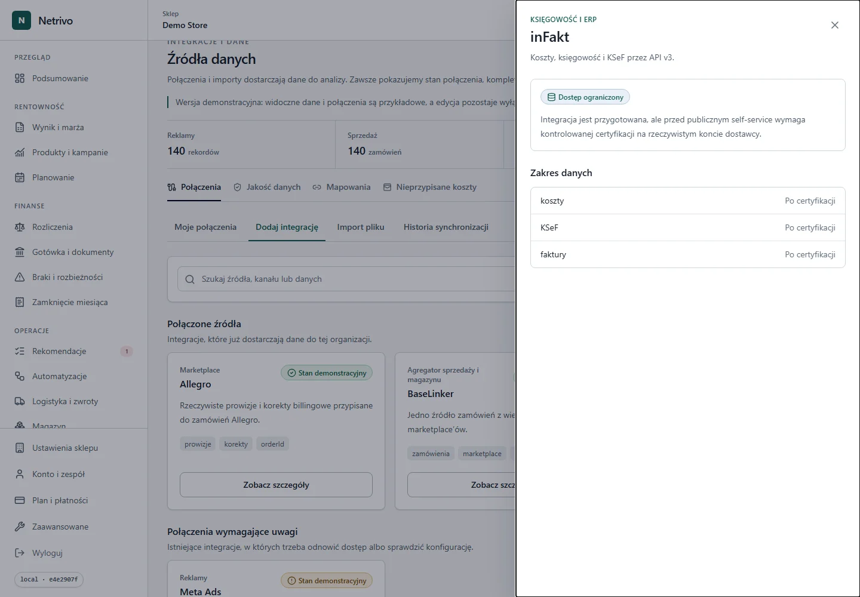Click the Rekomendacje checklist icon

click(20, 351)
